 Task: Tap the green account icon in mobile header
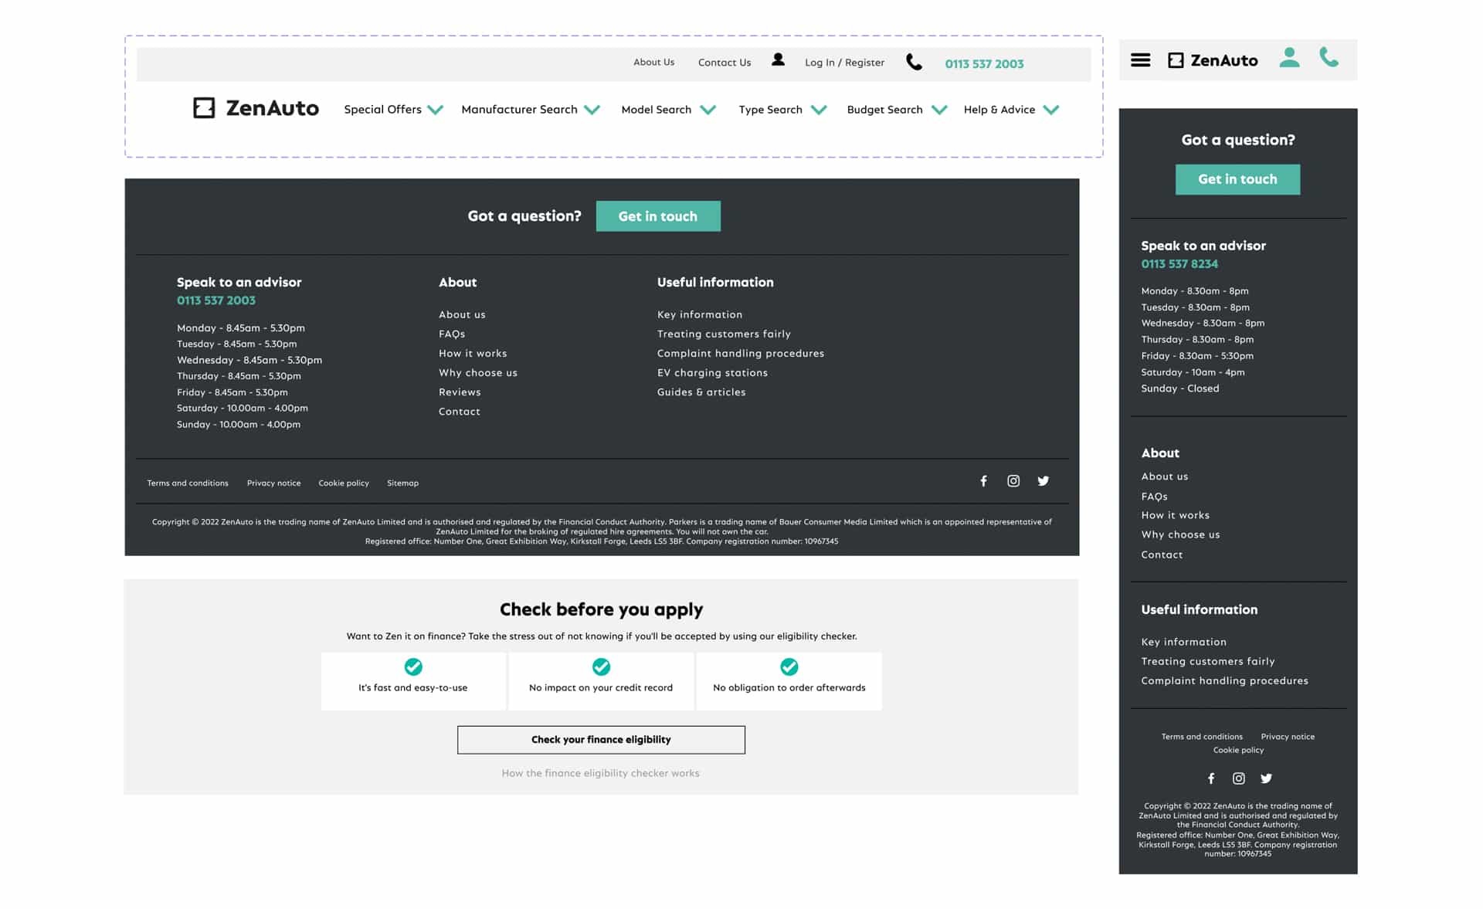coord(1289,57)
